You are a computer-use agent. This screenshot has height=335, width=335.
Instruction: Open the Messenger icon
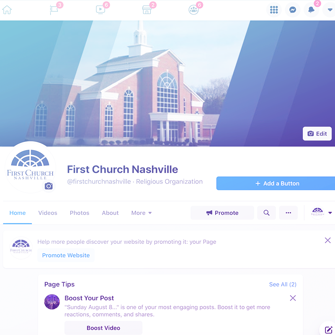[x=292, y=10]
